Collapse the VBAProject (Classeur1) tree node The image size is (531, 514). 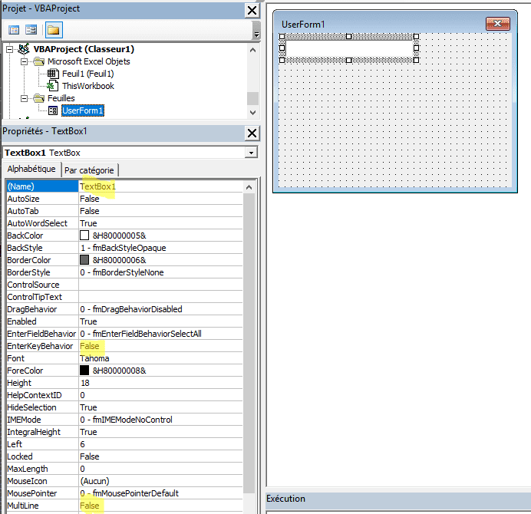9,49
